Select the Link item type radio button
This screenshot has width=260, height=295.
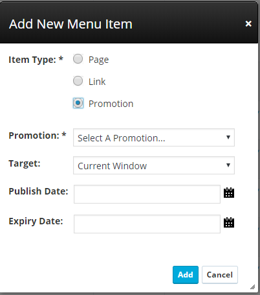(78, 81)
